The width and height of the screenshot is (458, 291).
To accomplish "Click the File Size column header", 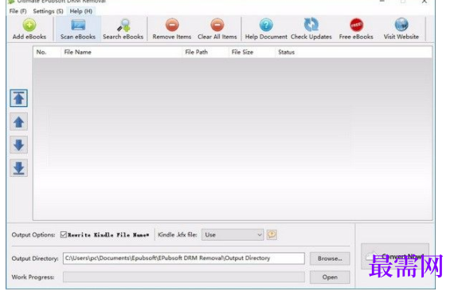I will point(252,52).
